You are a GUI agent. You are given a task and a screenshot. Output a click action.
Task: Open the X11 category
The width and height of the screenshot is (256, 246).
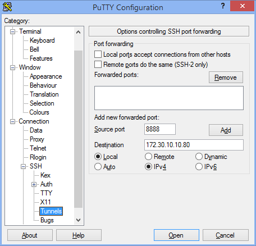point(45,202)
